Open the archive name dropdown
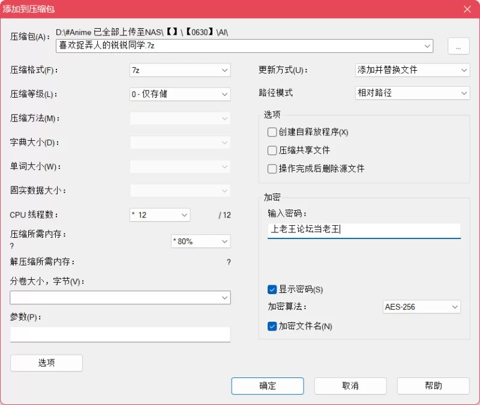 tap(244, 46)
